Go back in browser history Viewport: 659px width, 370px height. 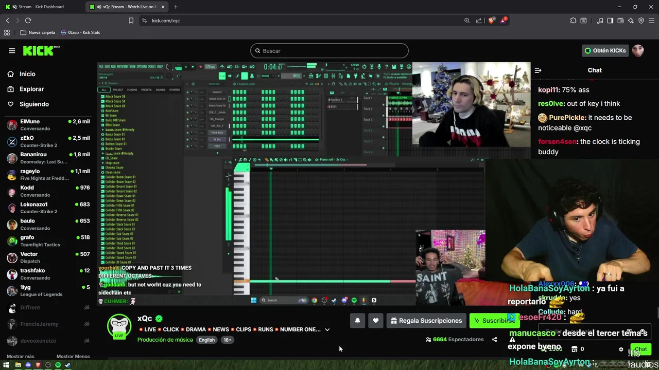[8, 21]
